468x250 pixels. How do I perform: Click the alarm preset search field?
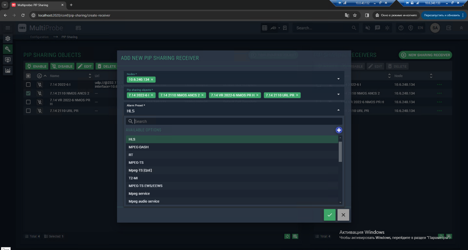coord(236,121)
